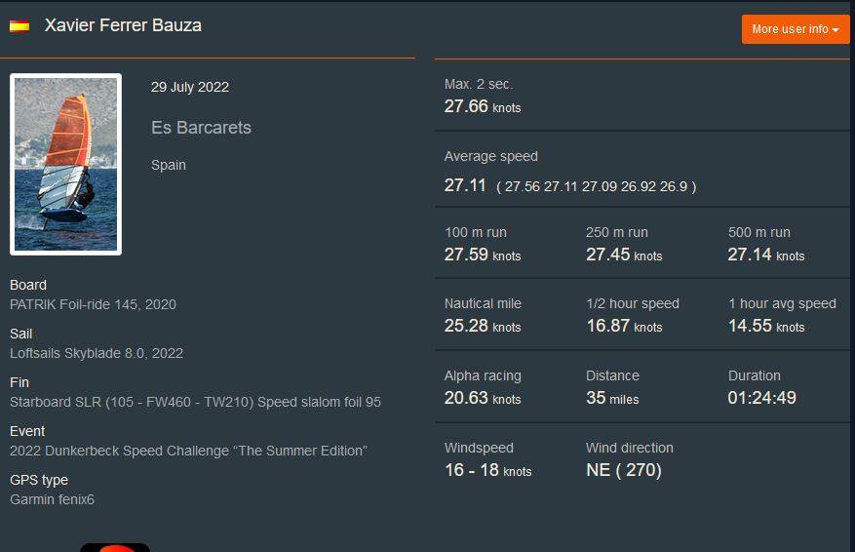Click the Loftsails Skyblade 8.0 sail entry
This screenshot has height=552, width=855.
click(x=97, y=353)
